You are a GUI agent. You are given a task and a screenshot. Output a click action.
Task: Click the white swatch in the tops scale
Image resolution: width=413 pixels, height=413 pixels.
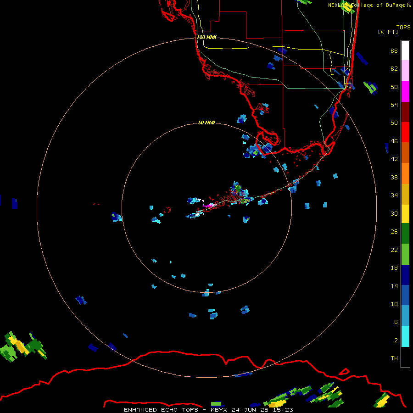click(405, 50)
